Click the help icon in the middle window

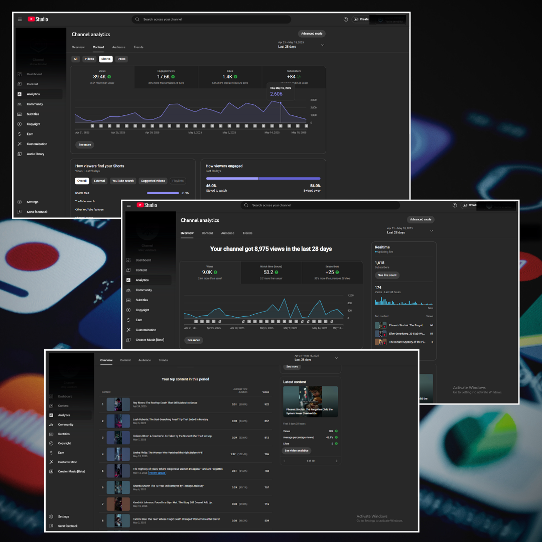(x=455, y=205)
